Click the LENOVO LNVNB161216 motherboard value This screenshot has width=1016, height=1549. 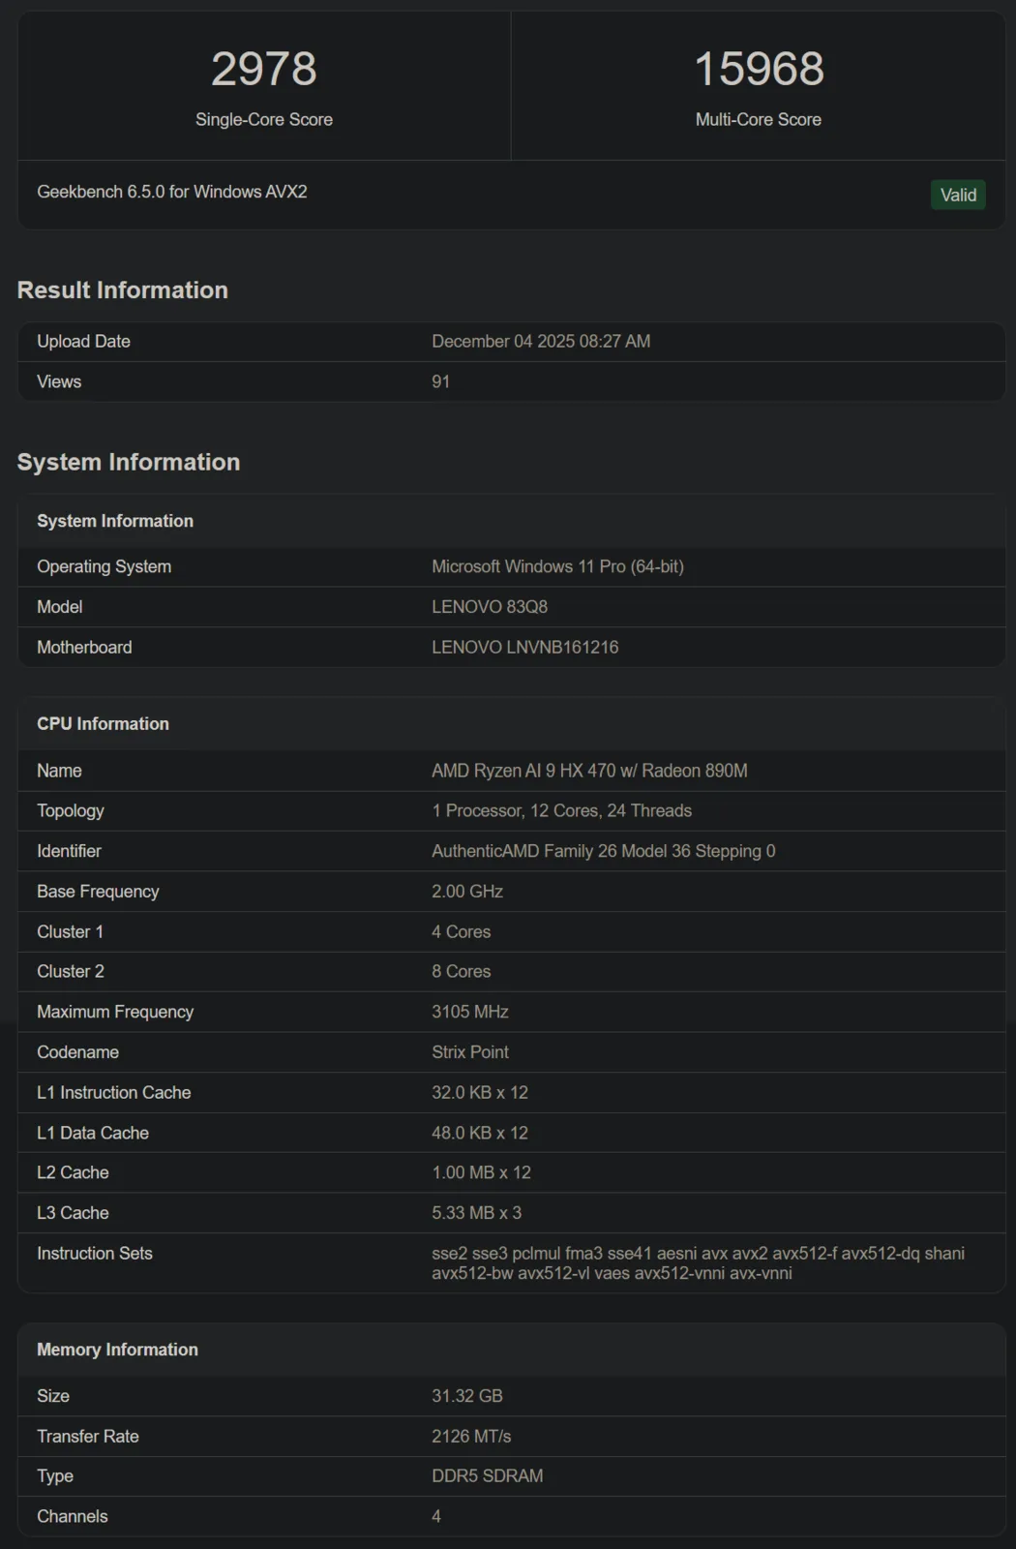tap(524, 647)
